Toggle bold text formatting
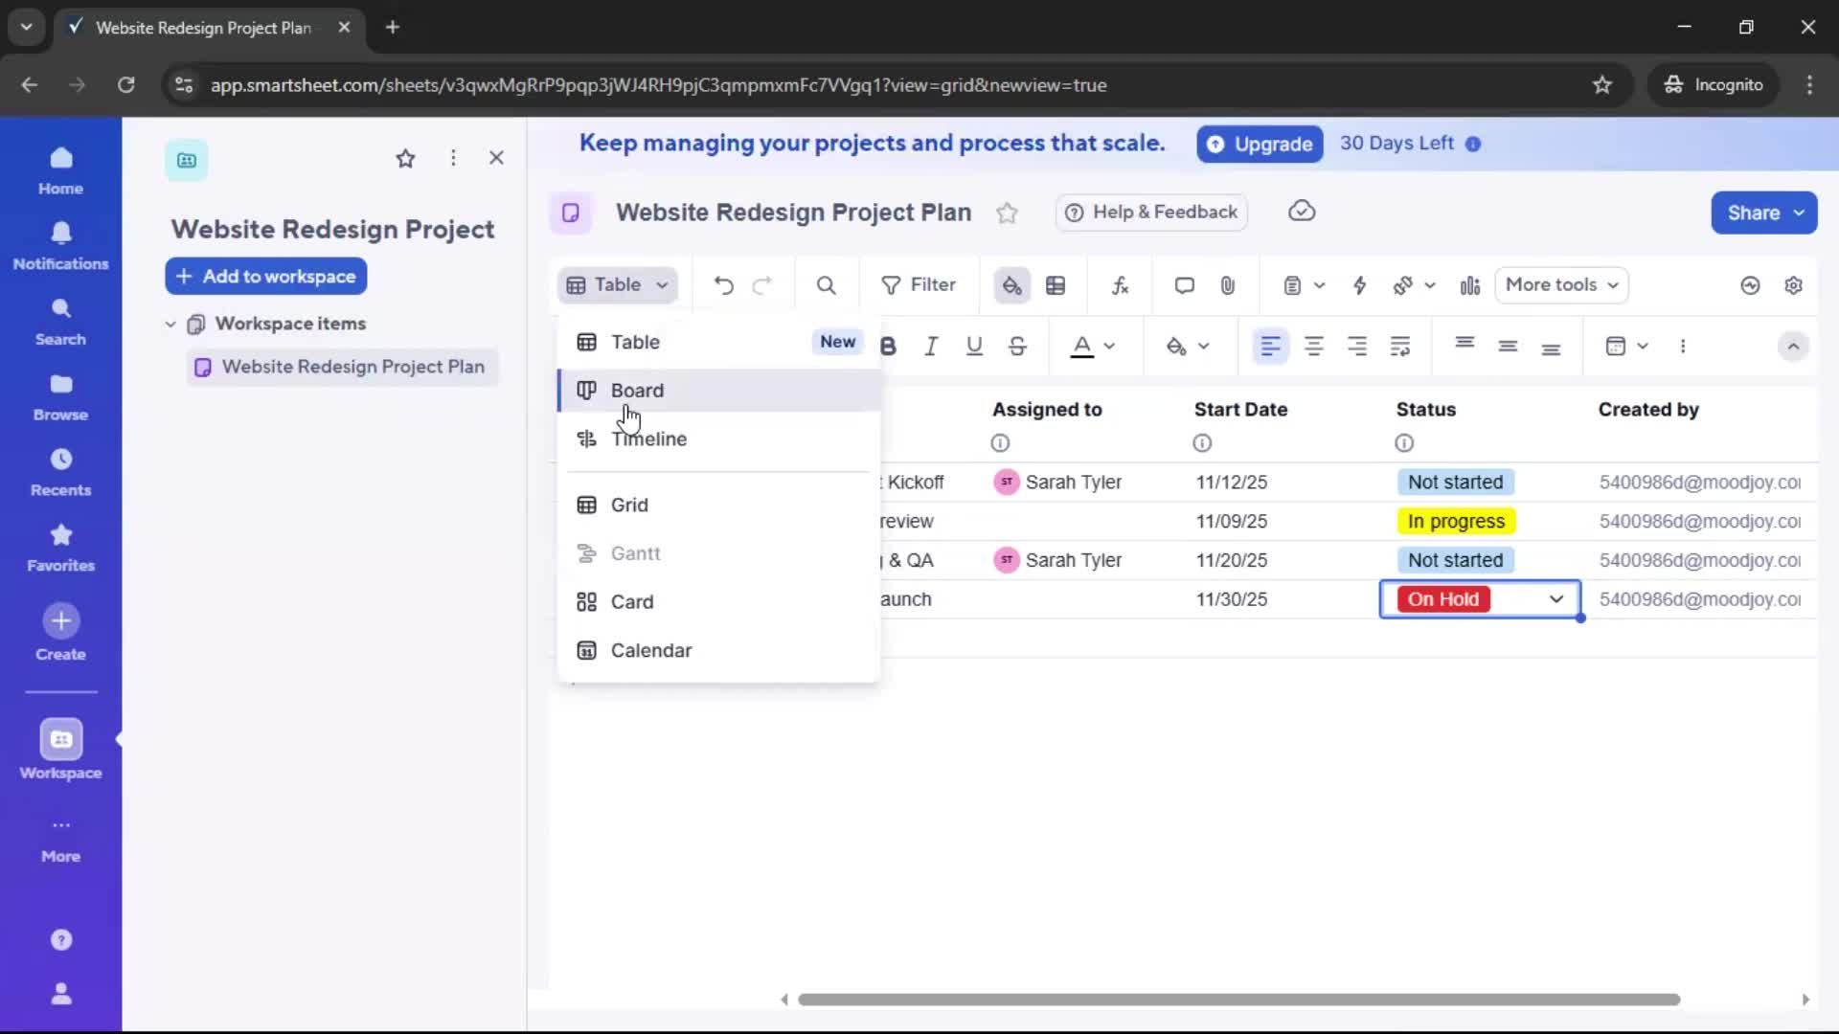1839x1034 pixels. (890, 346)
